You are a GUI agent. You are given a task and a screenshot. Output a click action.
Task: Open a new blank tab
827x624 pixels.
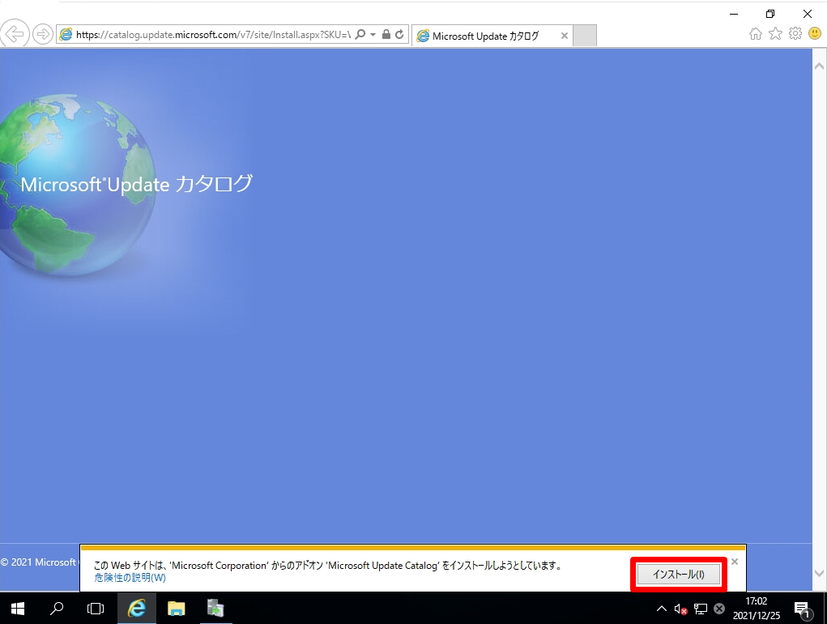[584, 36]
